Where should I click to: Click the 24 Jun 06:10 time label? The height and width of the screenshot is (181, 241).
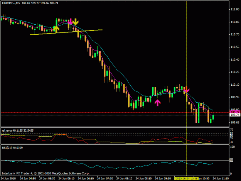[66, 178]
